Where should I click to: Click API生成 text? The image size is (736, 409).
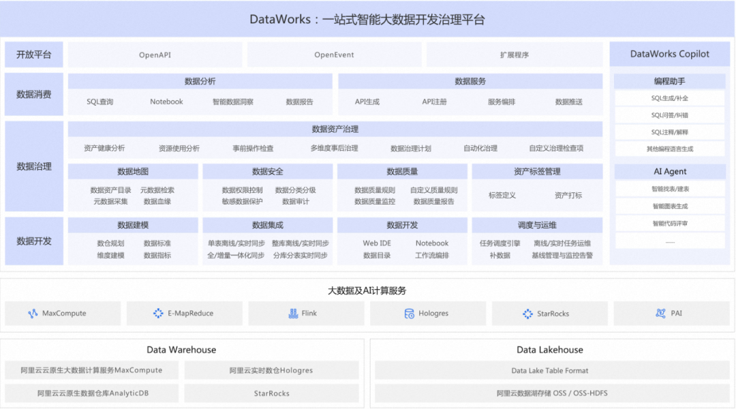pyautogui.click(x=367, y=102)
